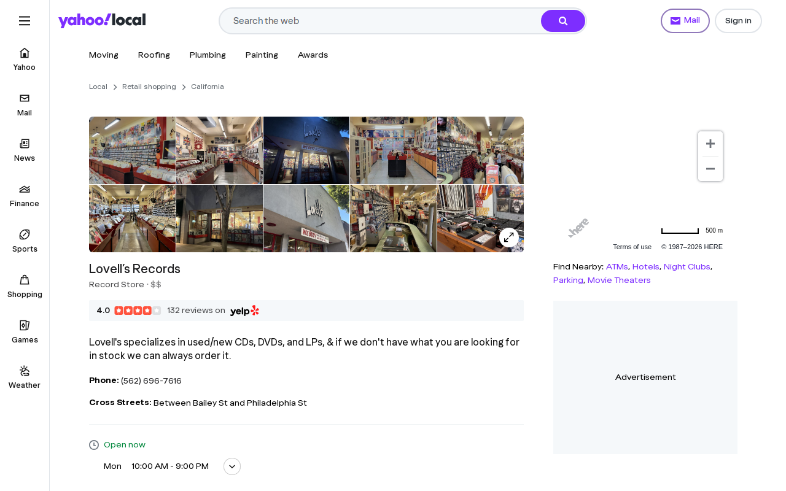
Task: Open Mail from the left sidebar
Action: click(25, 105)
